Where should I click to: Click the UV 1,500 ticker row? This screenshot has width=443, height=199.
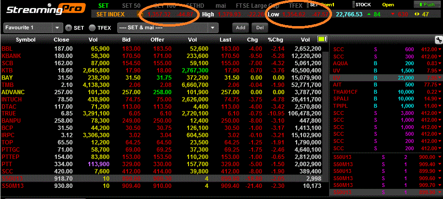[x=386, y=71]
